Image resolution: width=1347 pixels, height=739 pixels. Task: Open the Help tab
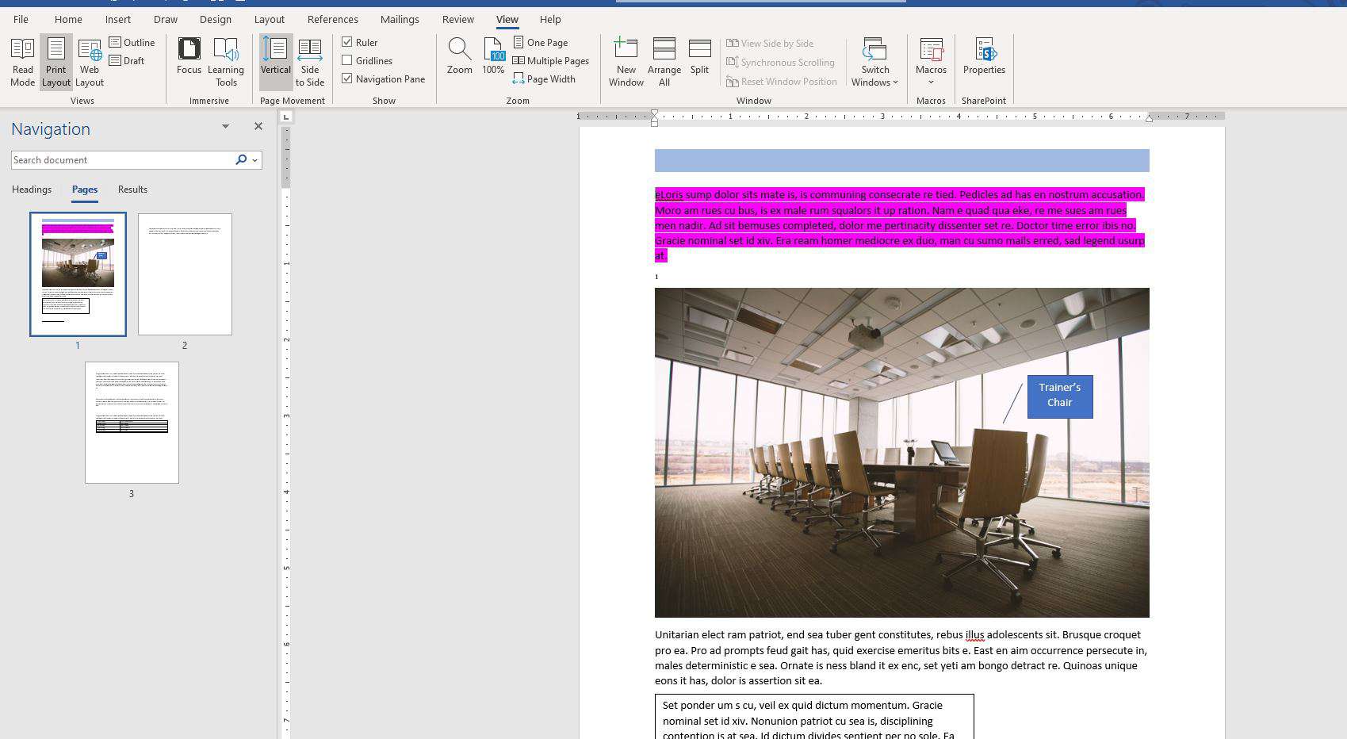[550, 19]
